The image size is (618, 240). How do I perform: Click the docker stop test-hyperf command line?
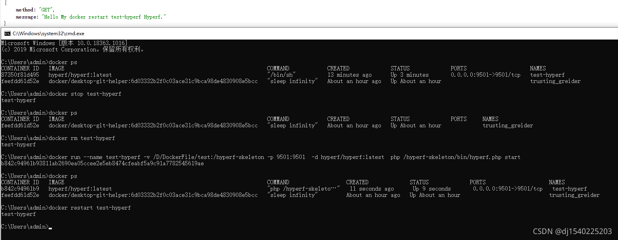coord(85,94)
